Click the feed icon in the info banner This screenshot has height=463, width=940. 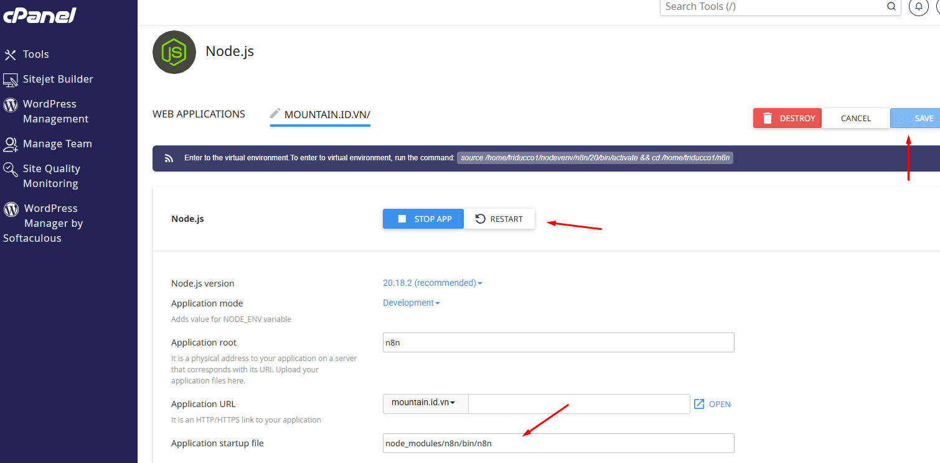click(169, 158)
